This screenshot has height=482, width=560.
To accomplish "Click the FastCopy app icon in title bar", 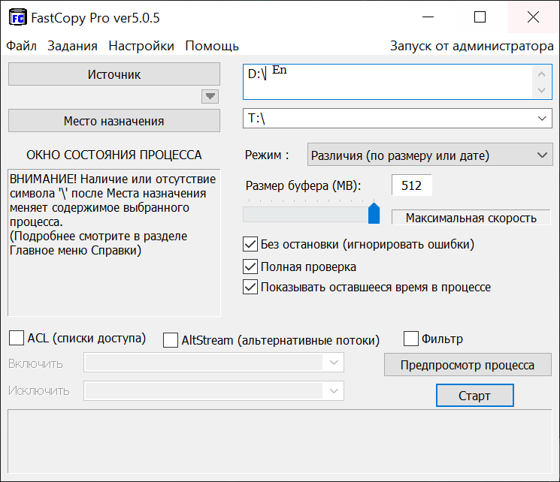I will [18, 17].
